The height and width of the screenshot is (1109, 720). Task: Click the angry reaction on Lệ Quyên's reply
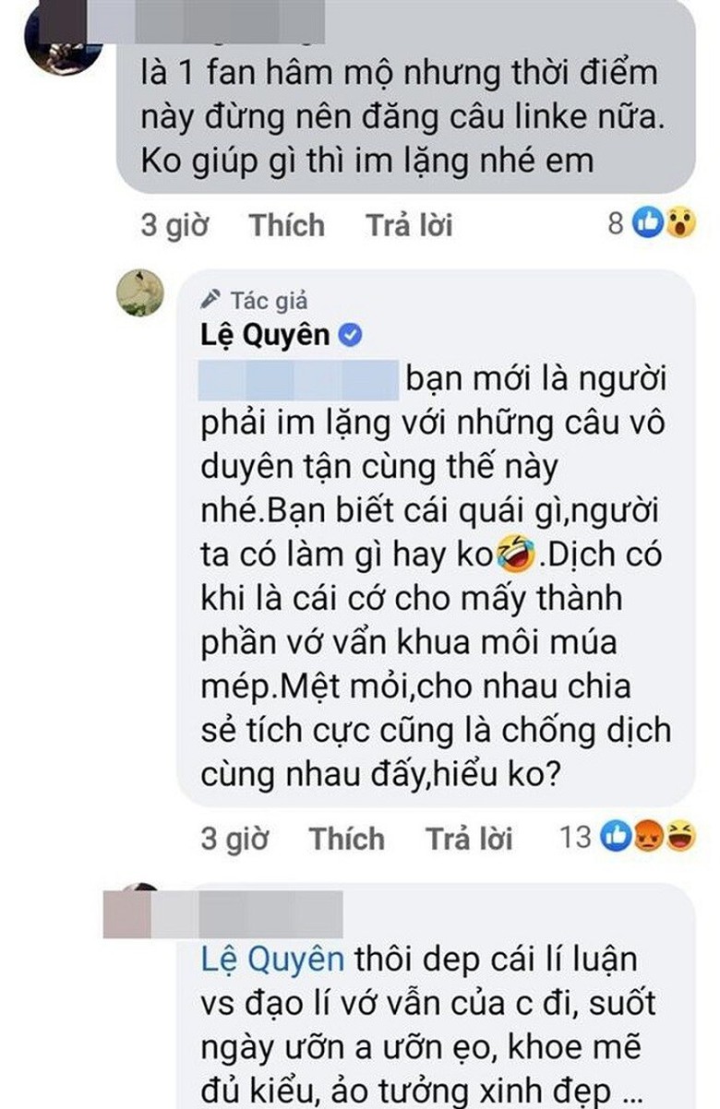pos(649,837)
